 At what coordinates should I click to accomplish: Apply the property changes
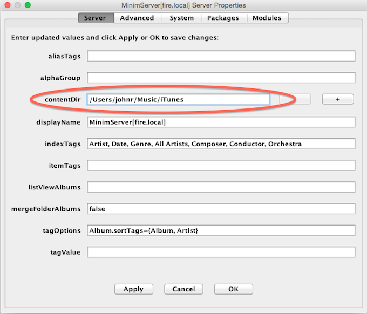[x=134, y=289]
